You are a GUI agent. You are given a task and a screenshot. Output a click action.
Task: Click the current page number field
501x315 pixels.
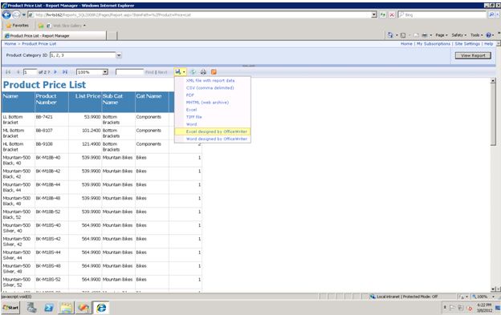(30, 72)
